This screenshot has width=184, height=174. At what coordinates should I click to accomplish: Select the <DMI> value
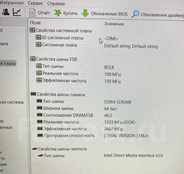pyautogui.click(x=111, y=39)
